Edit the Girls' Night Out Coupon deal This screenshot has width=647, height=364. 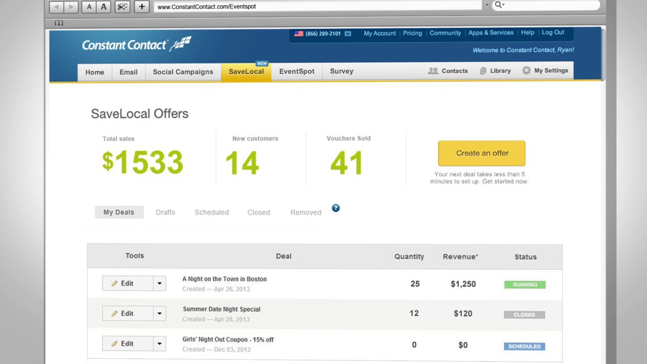point(127,344)
